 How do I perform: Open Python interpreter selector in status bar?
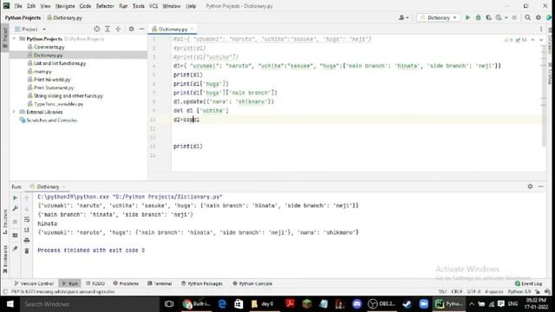point(519,292)
